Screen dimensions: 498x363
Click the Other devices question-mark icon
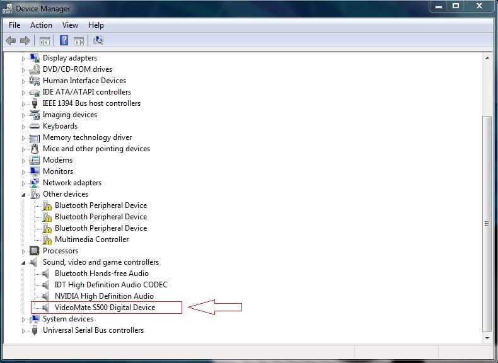click(35, 194)
